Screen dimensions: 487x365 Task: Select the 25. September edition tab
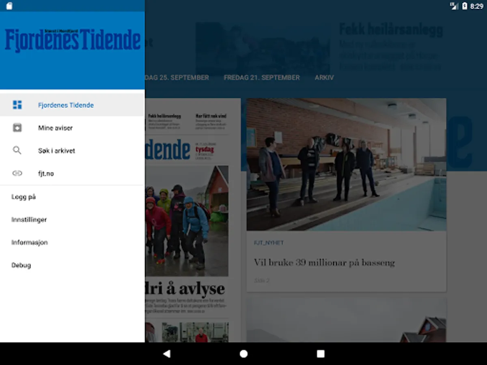click(x=177, y=77)
